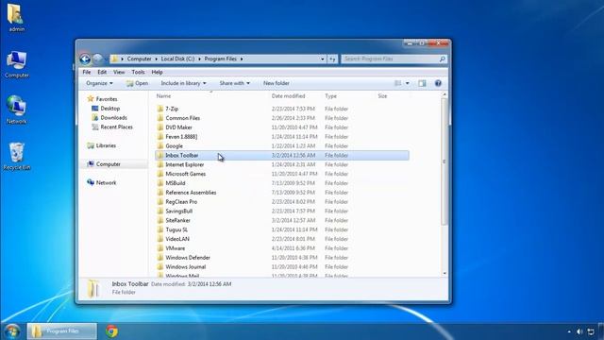Click the Inbox Toolbar folder name
The image size is (604, 340).
coord(182,155)
